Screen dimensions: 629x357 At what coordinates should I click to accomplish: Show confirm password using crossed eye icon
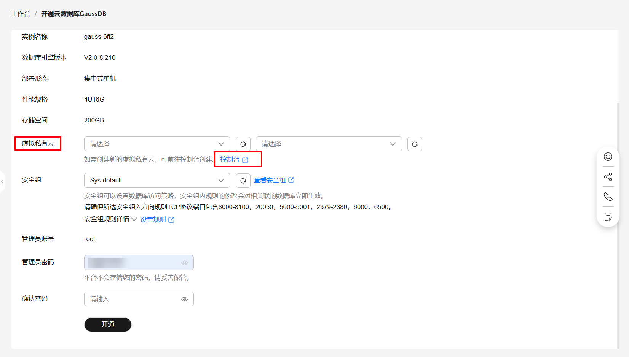click(x=185, y=299)
